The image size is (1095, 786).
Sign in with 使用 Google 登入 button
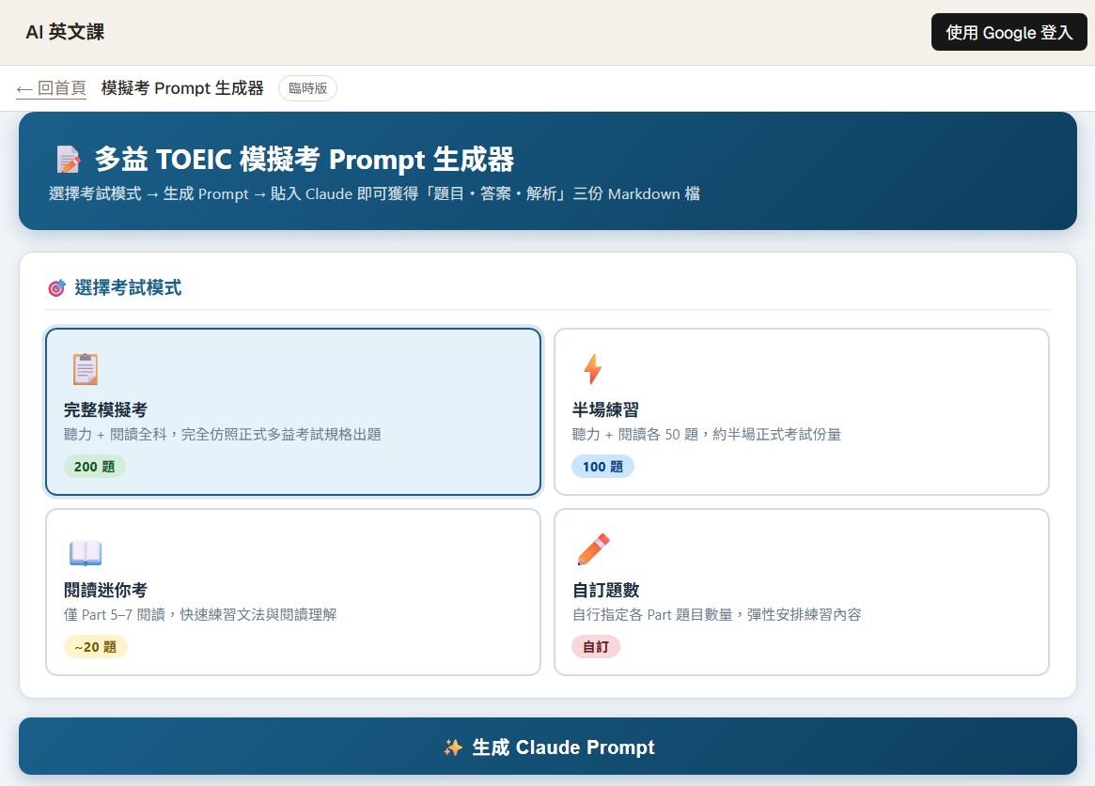[1009, 32]
